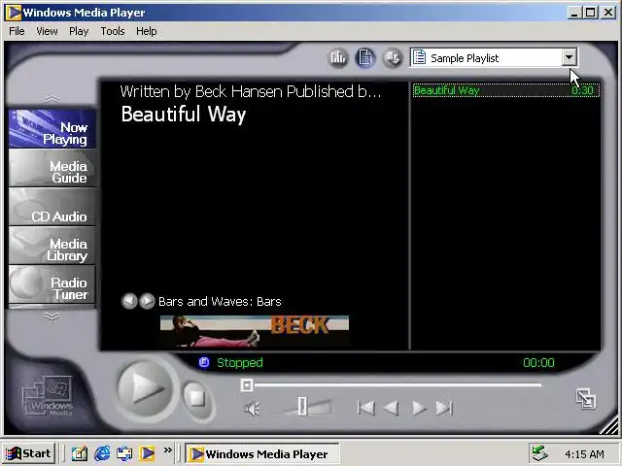
Task: Open the Tools menu
Action: tap(113, 31)
